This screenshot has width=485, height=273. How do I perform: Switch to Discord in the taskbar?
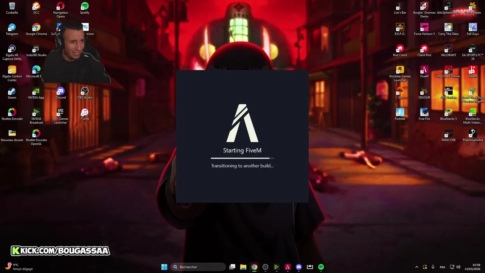[x=299, y=267]
